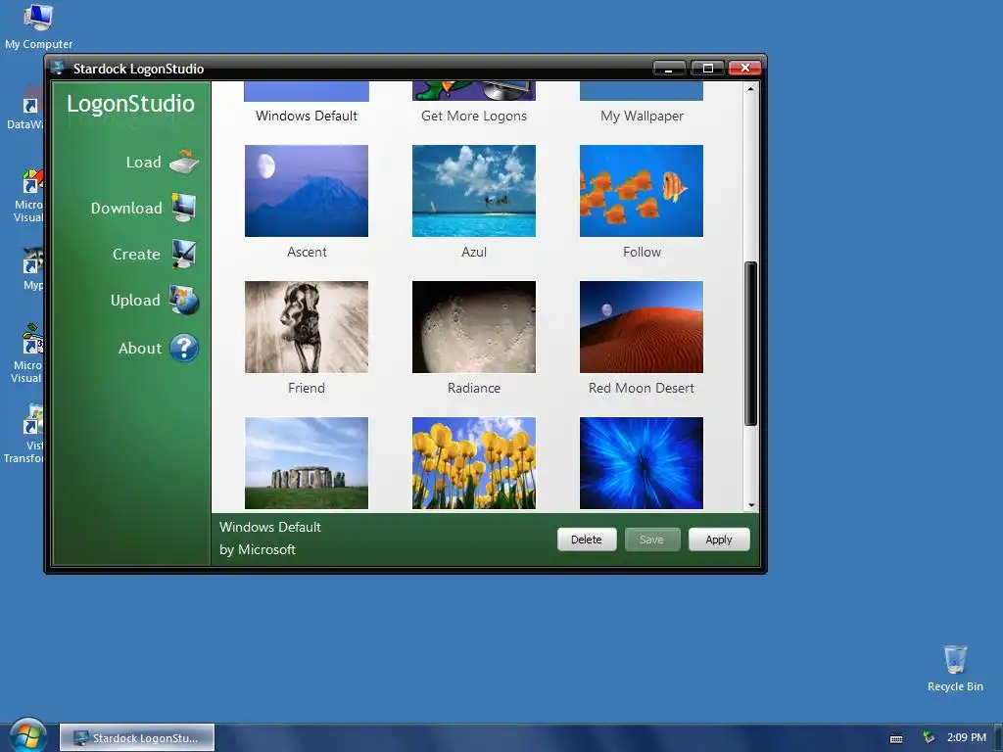Screen dimensions: 1003x752
Task: Choose the yellow tulips logon thumbnail
Action: (474, 463)
